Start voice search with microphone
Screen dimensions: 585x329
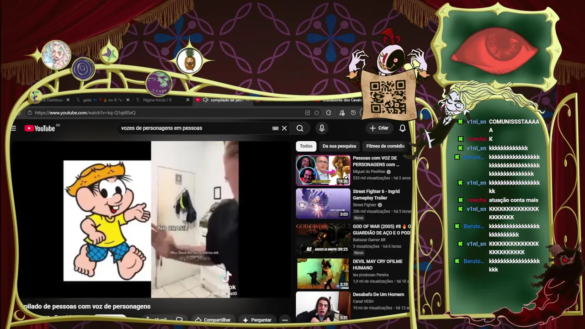(322, 128)
